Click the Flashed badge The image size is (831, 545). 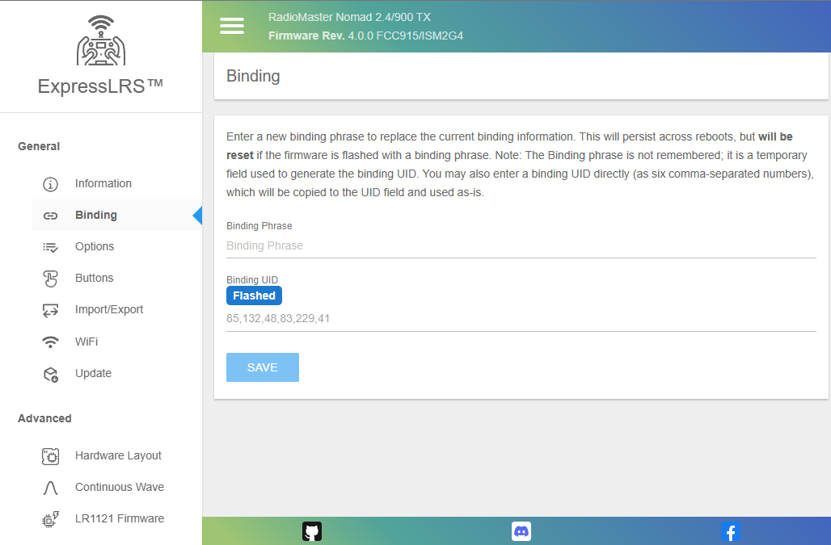point(254,296)
